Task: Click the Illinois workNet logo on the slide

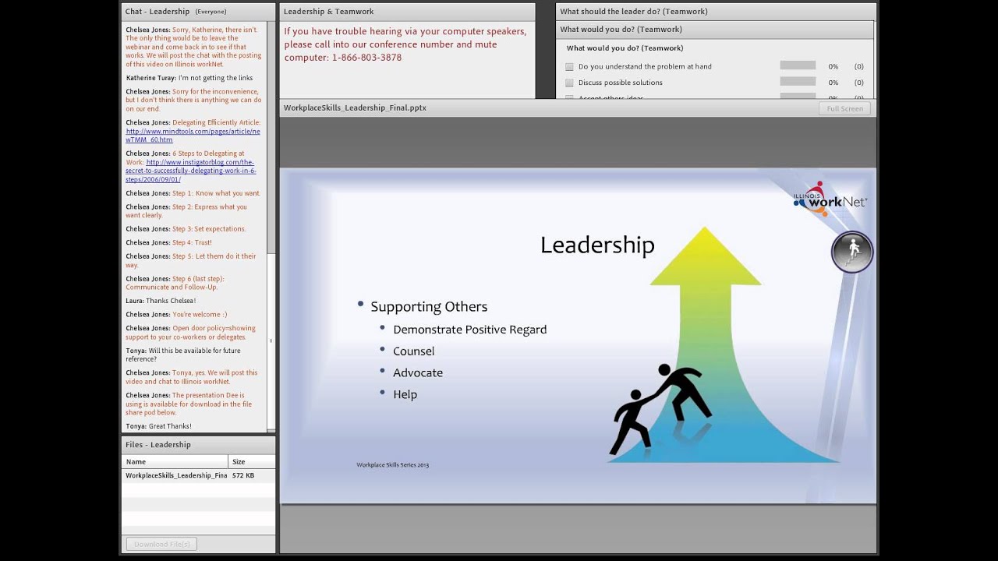Action: coord(830,199)
